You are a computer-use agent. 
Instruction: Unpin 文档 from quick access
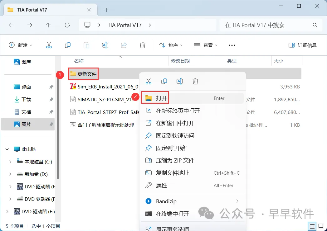(51, 112)
